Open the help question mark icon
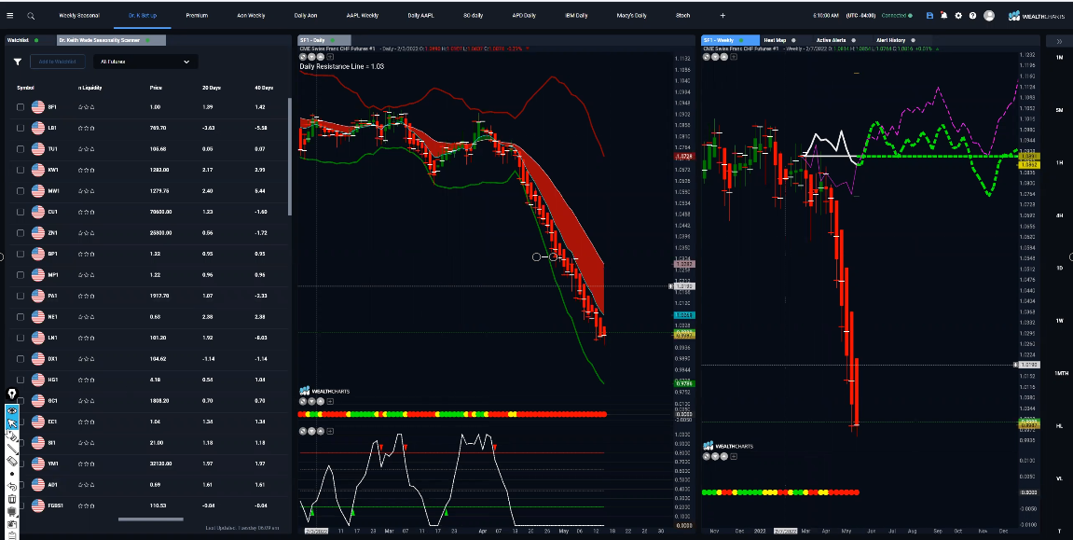The height and width of the screenshot is (540, 1073). click(x=972, y=15)
